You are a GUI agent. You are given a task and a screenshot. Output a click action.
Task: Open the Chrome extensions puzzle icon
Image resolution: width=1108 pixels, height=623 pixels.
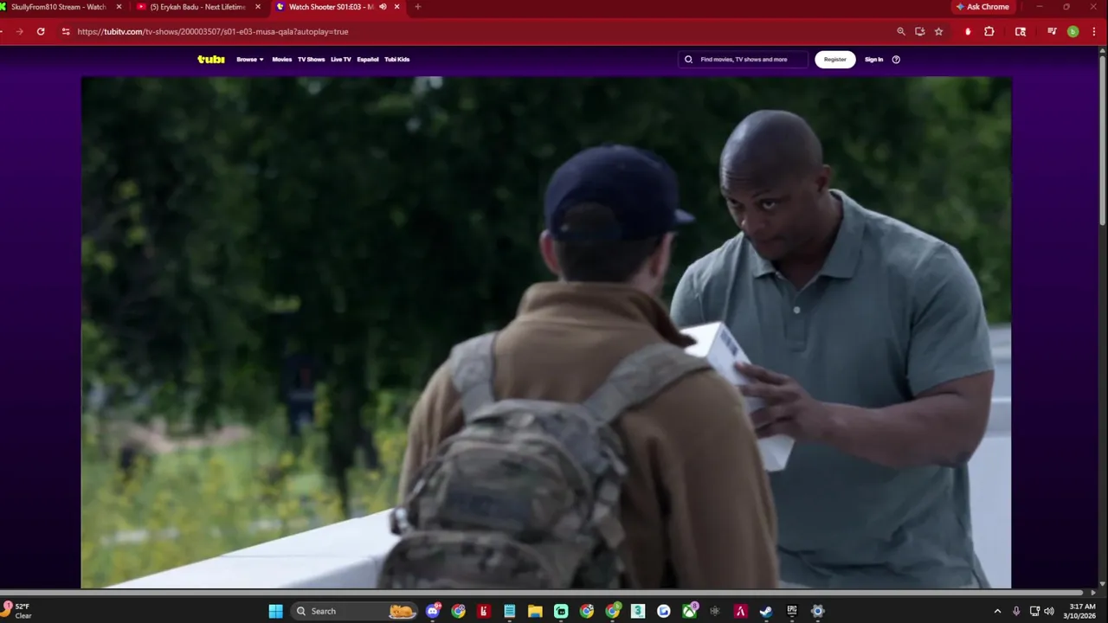click(989, 31)
